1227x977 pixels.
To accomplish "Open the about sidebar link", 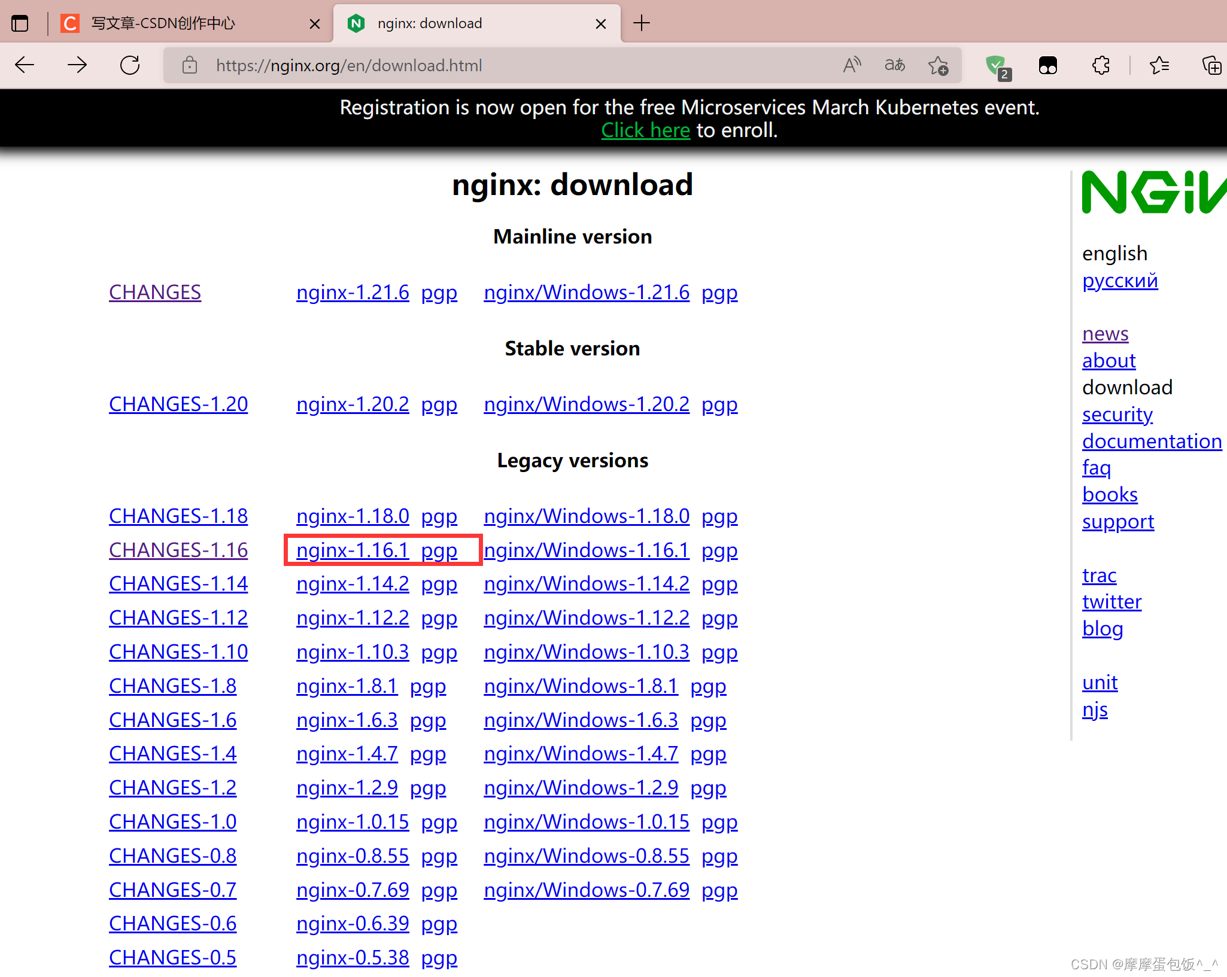I will click(x=1108, y=360).
